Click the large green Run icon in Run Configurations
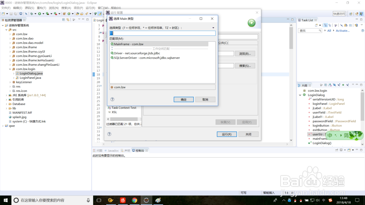 251,23
